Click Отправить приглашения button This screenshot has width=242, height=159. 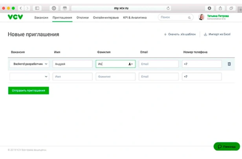[x=29, y=91]
